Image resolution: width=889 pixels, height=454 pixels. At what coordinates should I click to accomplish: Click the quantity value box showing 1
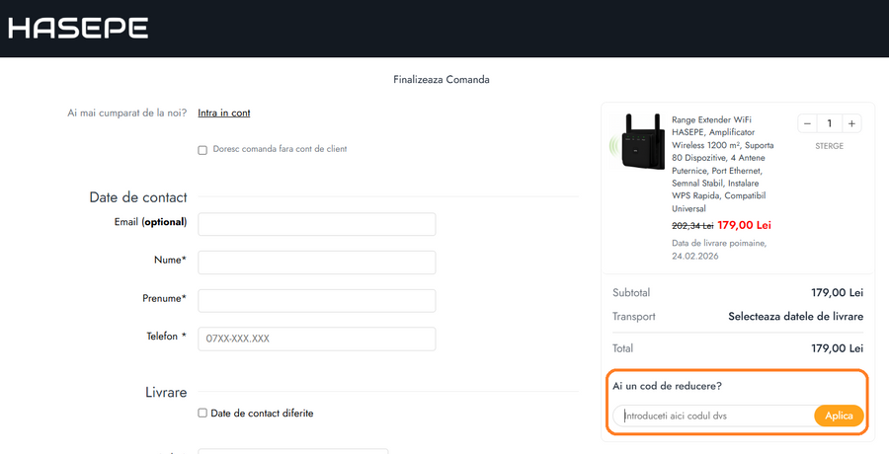(x=829, y=123)
